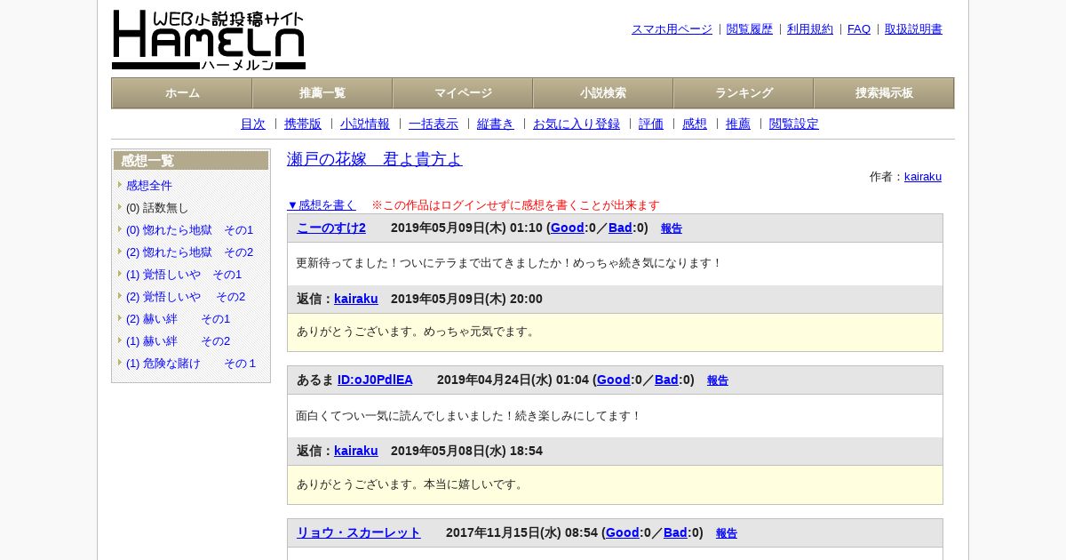Viewport: 1066px width, 560px height.
Task: Click reply text ありがとうございます。本当に嬉しいです。
Action: pos(411,484)
